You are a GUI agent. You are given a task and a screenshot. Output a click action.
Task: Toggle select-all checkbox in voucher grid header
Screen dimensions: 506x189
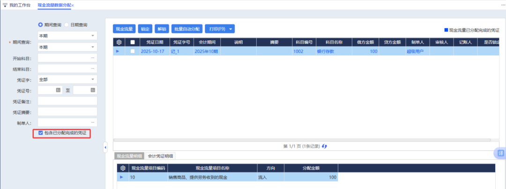(133, 42)
